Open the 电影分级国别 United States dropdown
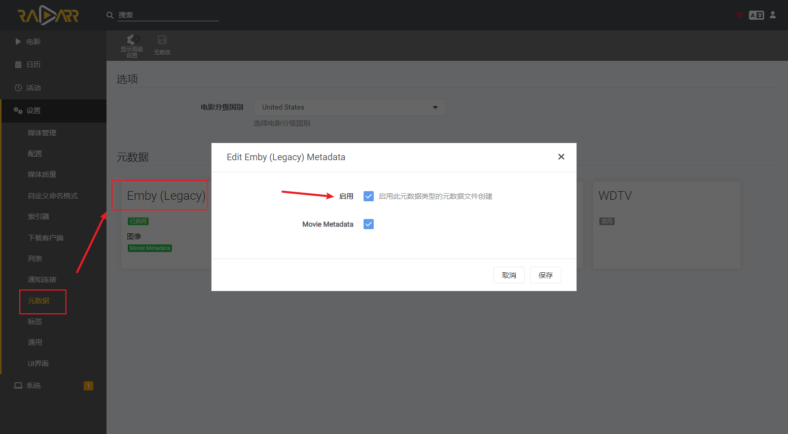This screenshot has width=788, height=434. [x=349, y=107]
